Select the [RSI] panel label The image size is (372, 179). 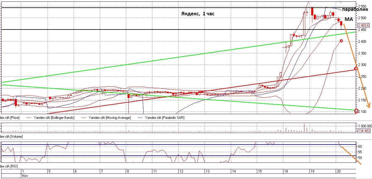click(x=9, y=166)
